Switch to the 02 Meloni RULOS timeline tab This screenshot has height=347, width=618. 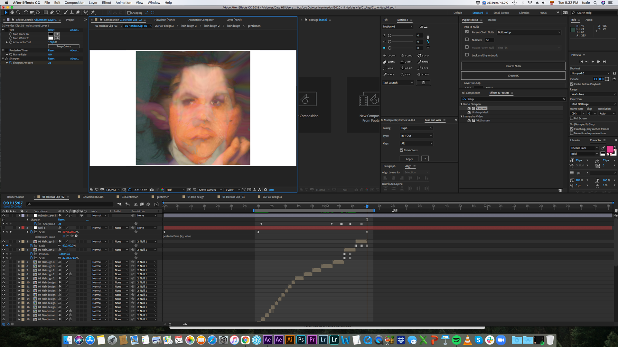pyautogui.click(x=93, y=197)
